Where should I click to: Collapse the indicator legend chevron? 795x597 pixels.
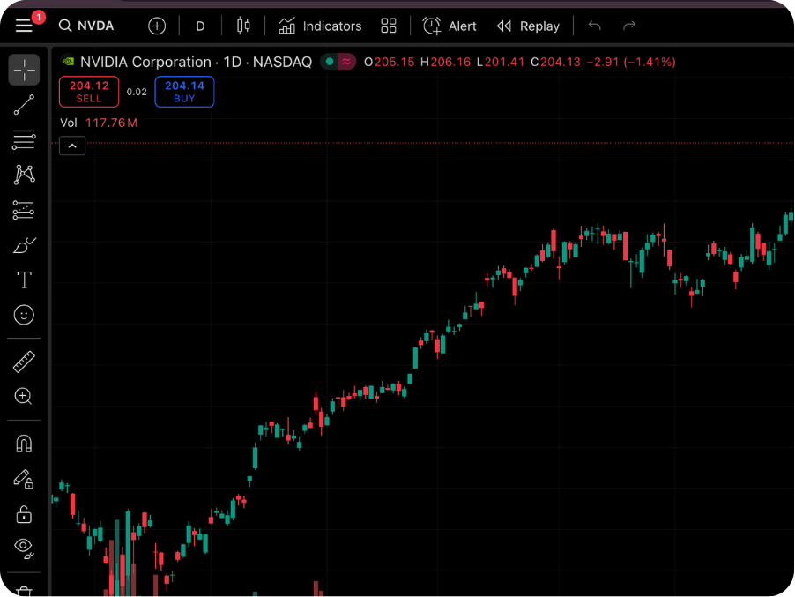(72, 146)
